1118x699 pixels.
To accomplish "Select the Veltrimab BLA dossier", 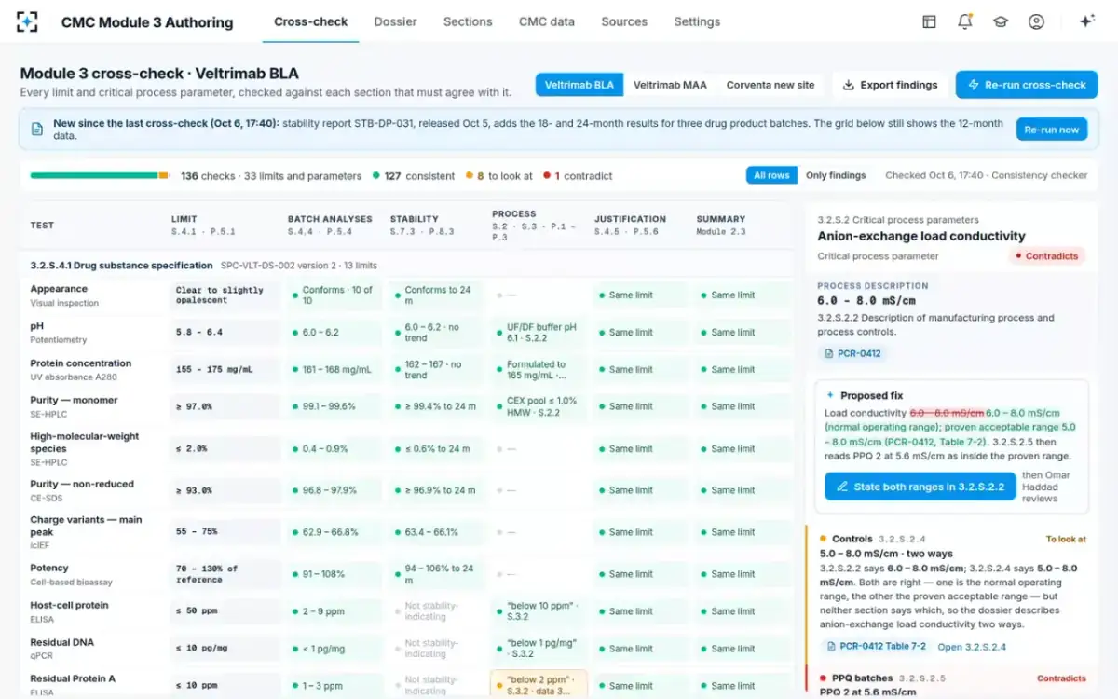I will (579, 85).
